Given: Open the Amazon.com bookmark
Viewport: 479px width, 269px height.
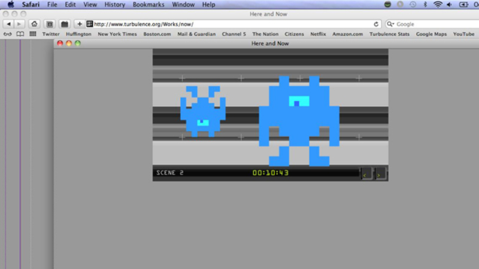Looking at the screenshot, I should tap(347, 34).
